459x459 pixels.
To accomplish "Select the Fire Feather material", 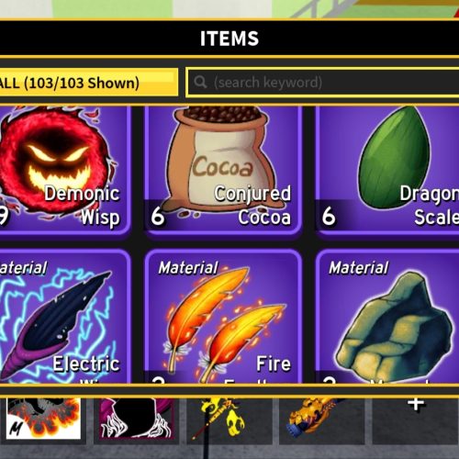I will 223,317.
